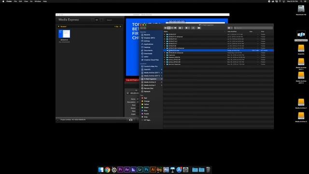Click Finder share toolbar button

tap(193, 28)
